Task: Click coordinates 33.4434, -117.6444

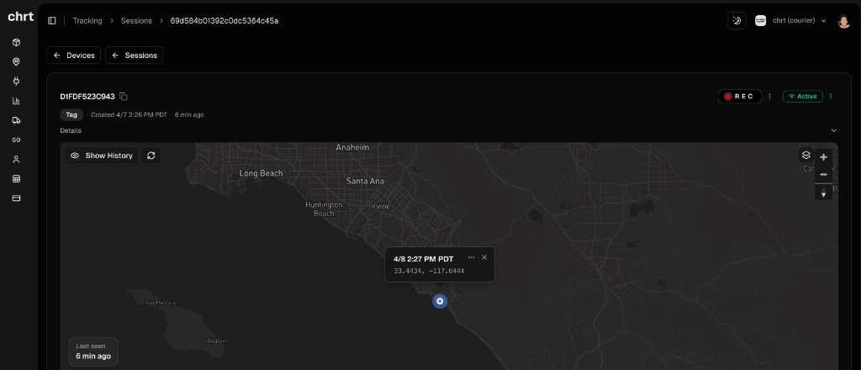Action: [x=429, y=271]
